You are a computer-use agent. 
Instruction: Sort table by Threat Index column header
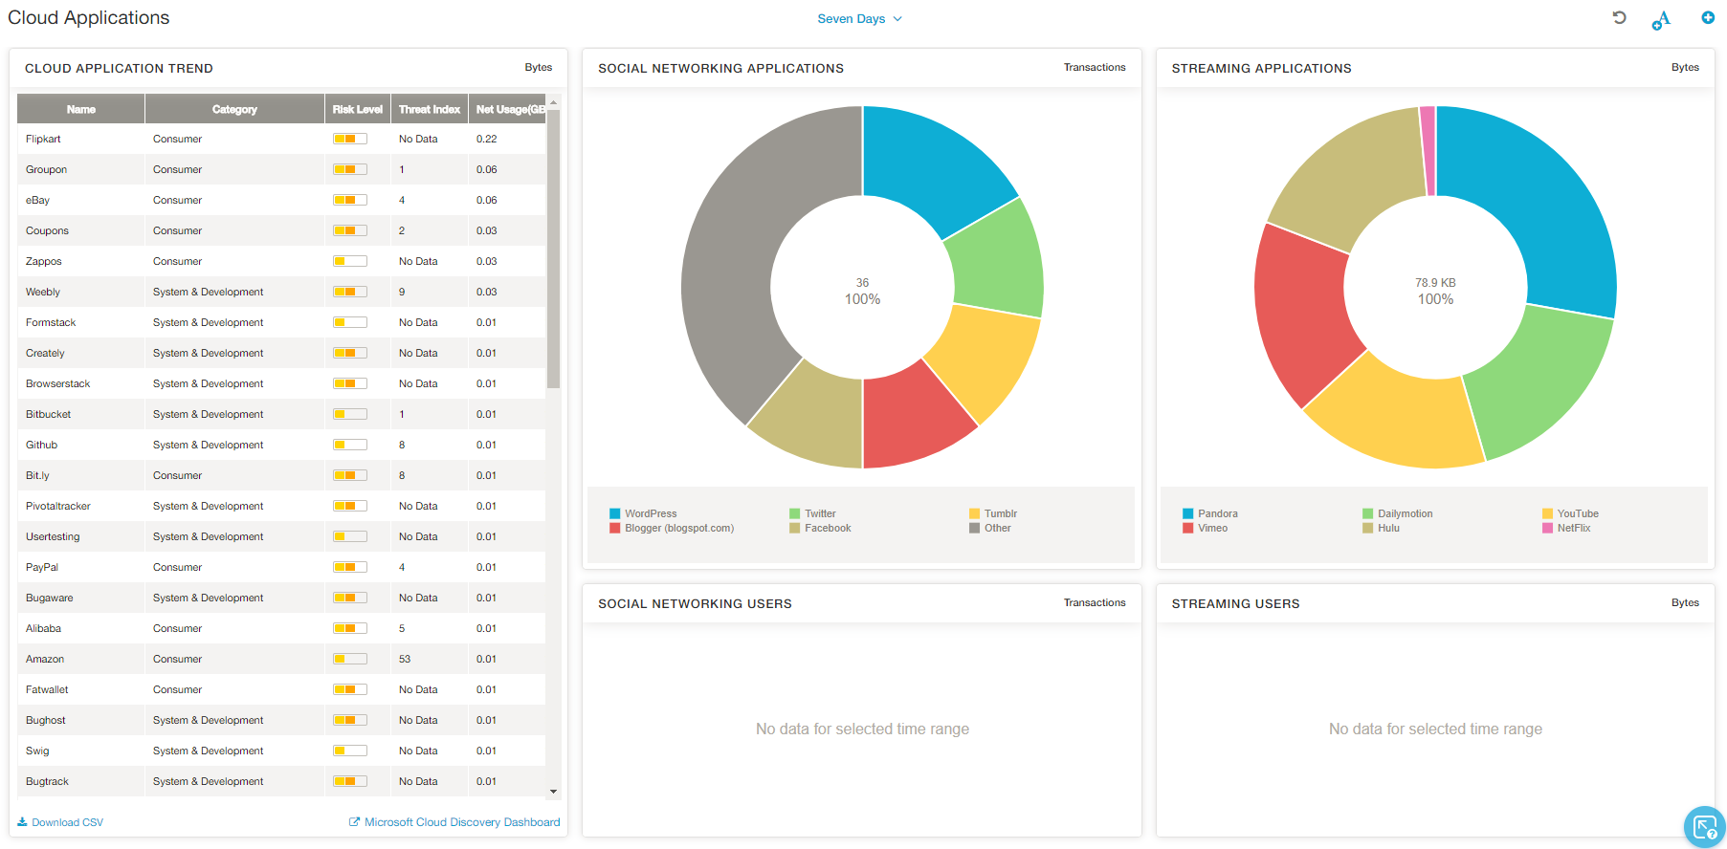[429, 109]
